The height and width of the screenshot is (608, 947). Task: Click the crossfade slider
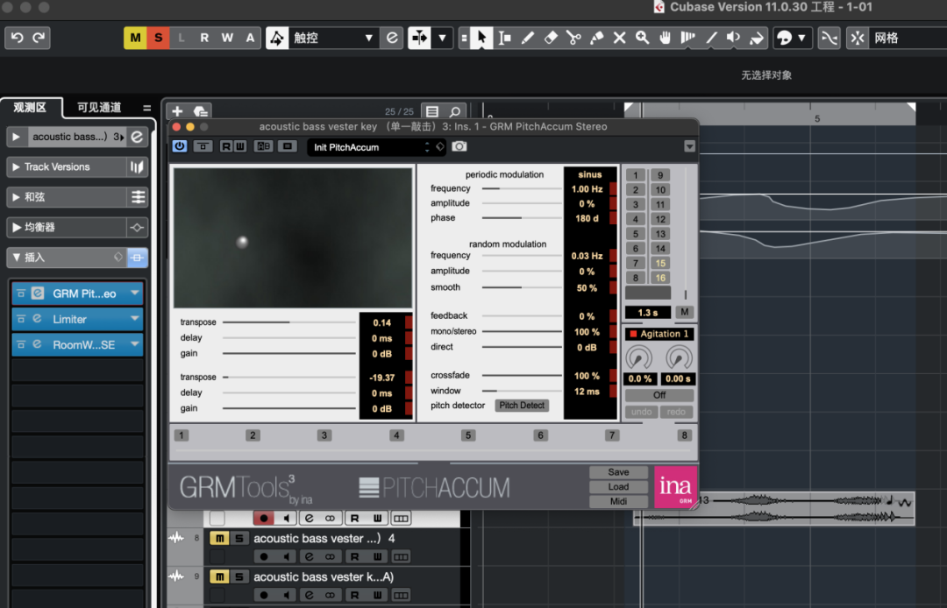[522, 375]
